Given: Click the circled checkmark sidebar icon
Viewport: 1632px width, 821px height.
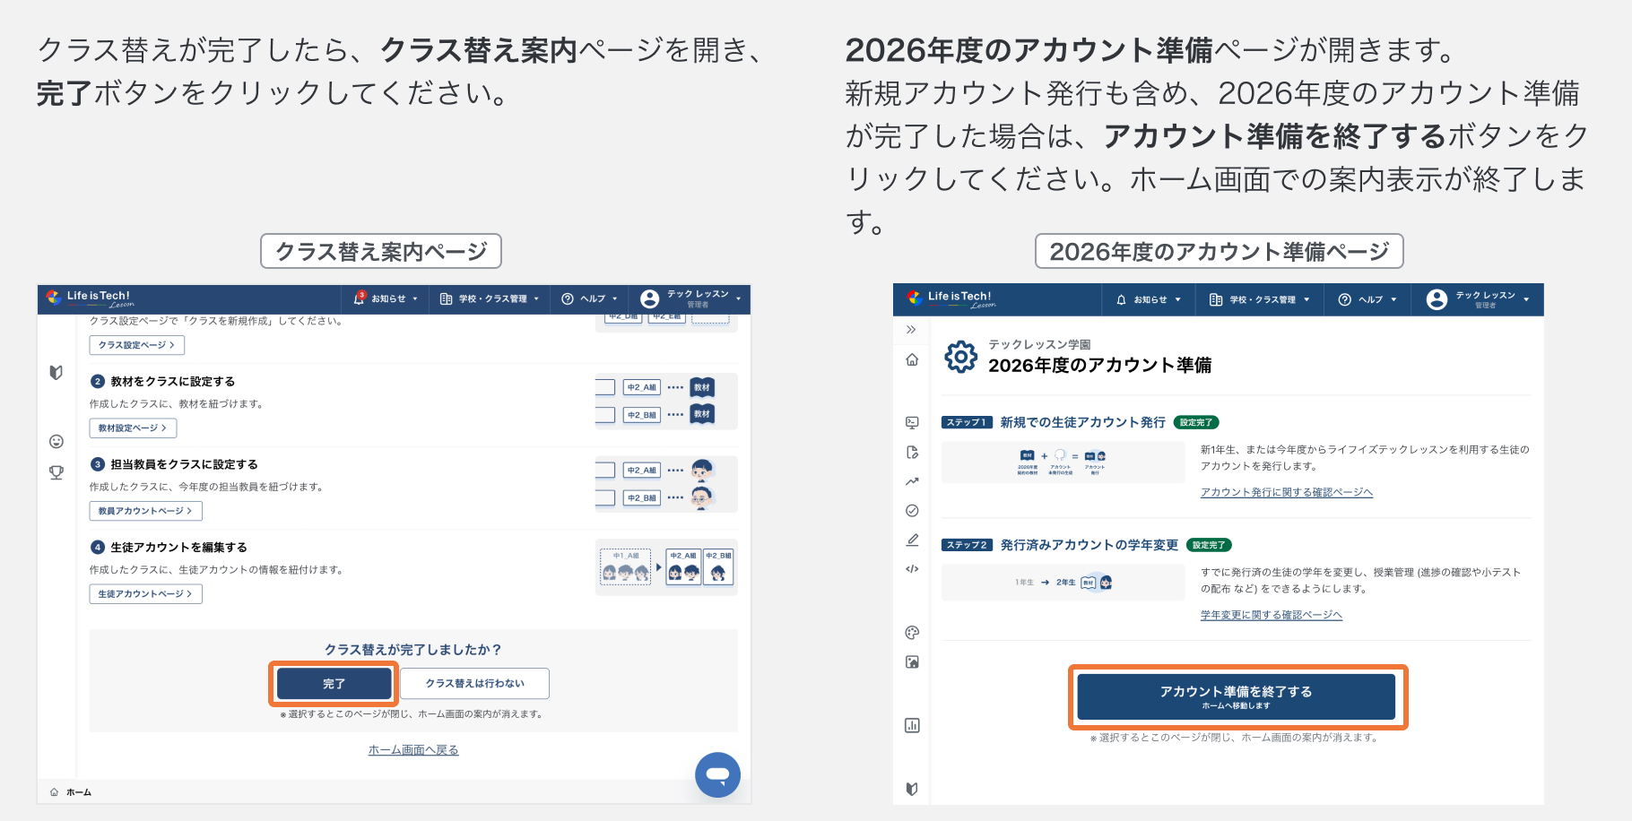Looking at the screenshot, I should tap(912, 511).
